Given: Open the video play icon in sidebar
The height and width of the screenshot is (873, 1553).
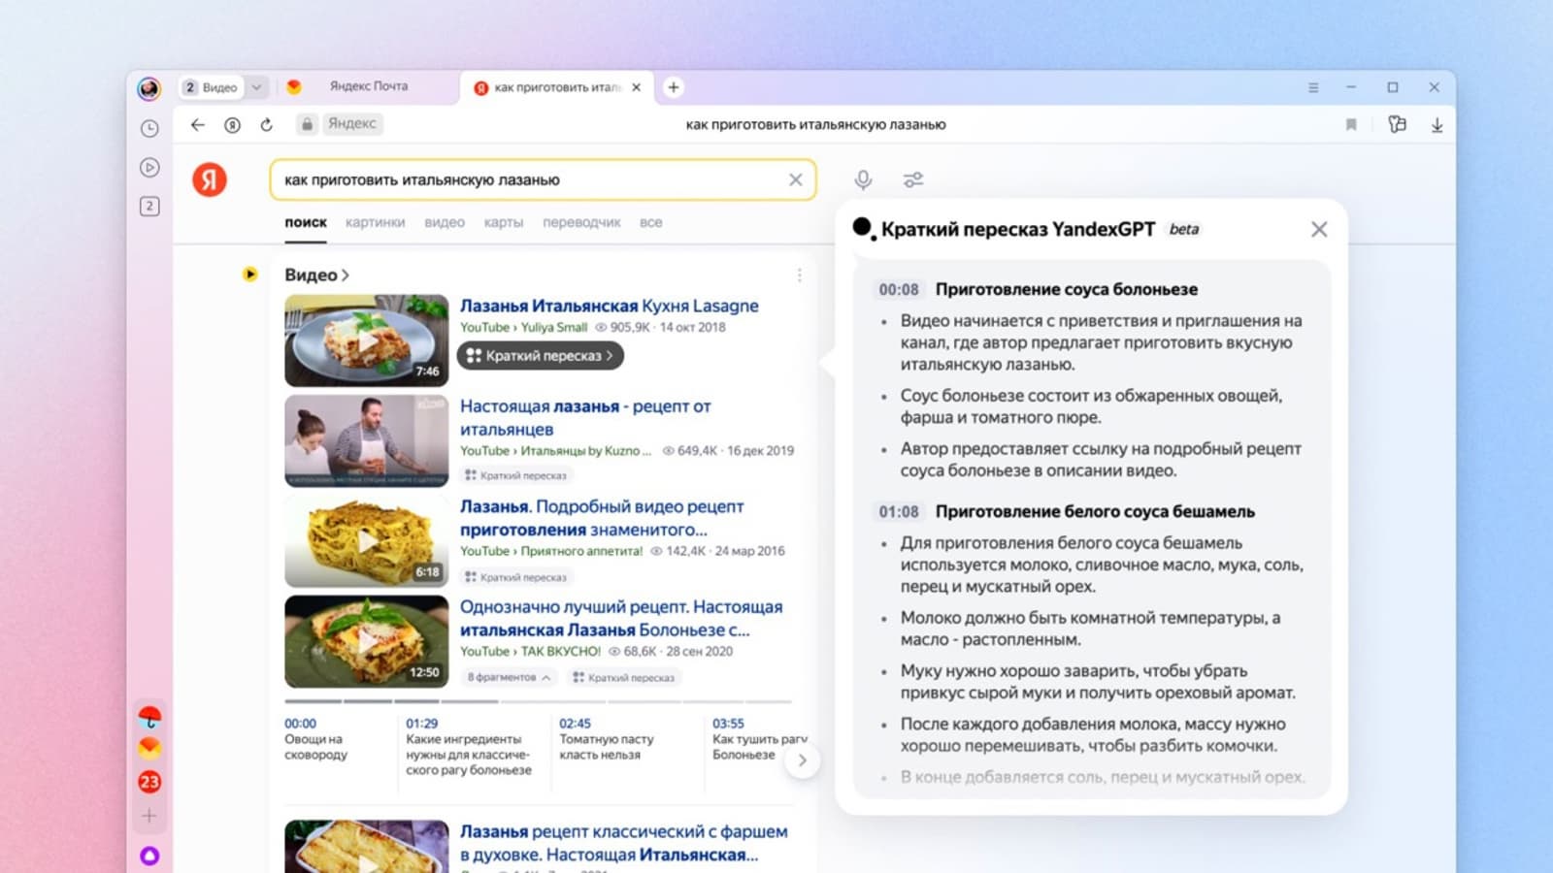Looking at the screenshot, I should (149, 167).
